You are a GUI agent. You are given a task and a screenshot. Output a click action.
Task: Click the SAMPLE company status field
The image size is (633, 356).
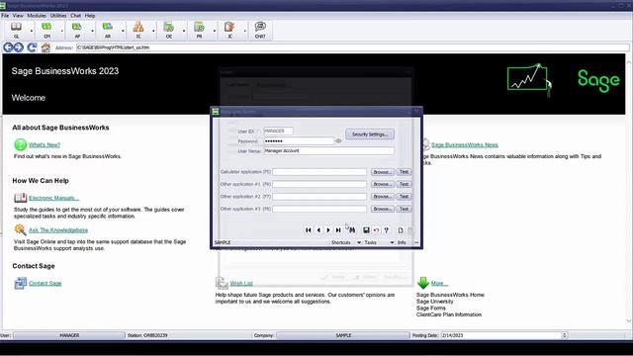tap(343, 335)
